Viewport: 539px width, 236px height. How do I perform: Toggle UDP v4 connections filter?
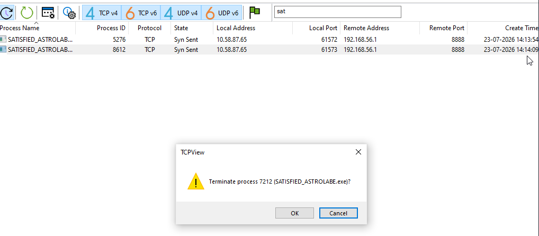[x=181, y=13]
